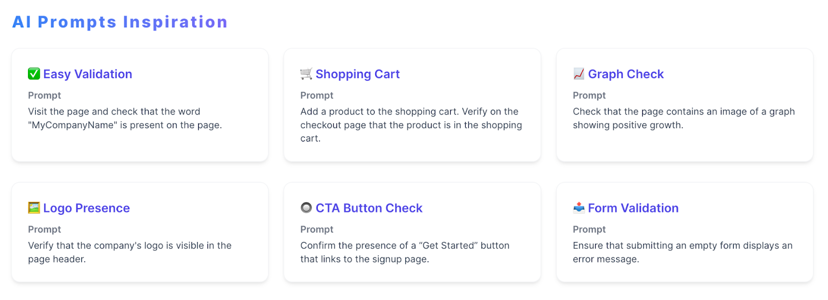Click the prompt text about empty form submission
This screenshot has width=828, height=300.
pos(682,252)
